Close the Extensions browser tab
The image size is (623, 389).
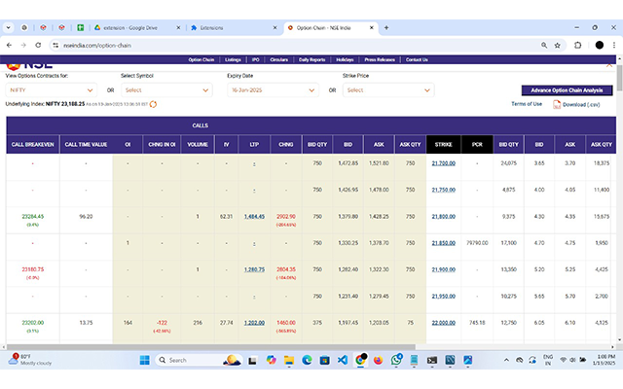(x=275, y=28)
